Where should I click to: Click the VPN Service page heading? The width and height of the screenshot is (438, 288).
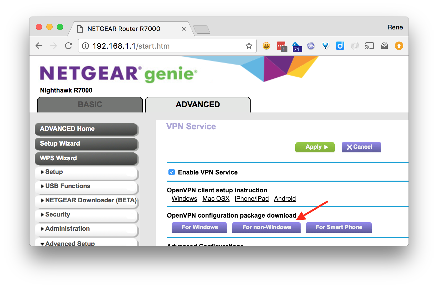coord(191,126)
